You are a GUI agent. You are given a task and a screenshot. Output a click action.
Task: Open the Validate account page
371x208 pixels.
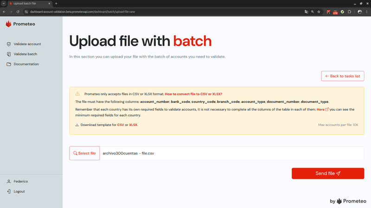[27, 44]
